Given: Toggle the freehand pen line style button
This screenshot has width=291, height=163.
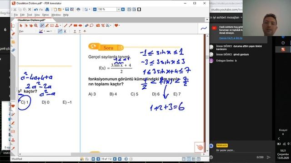Looking at the screenshot, I should (x=60, y=31).
